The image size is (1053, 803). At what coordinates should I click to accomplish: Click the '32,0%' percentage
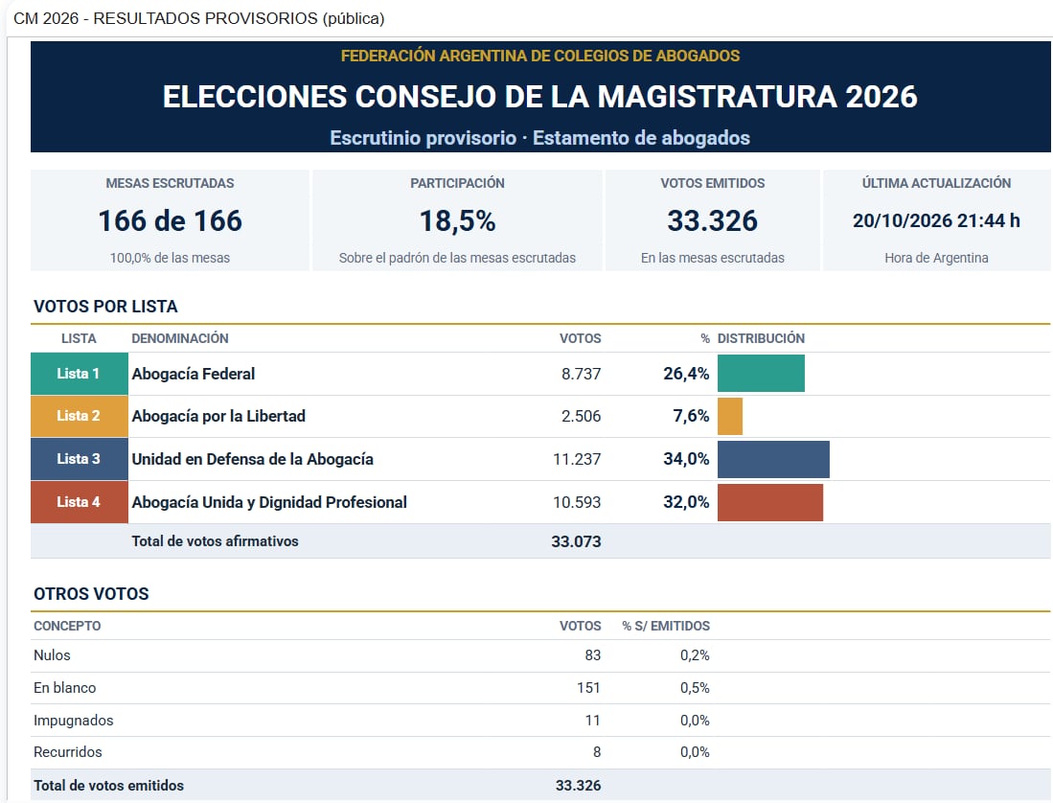(x=686, y=502)
